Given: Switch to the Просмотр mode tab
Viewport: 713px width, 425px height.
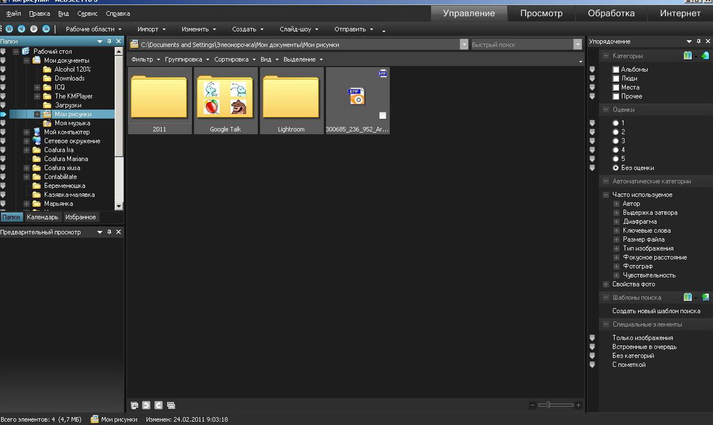Looking at the screenshot, I should tap(541, 13).
